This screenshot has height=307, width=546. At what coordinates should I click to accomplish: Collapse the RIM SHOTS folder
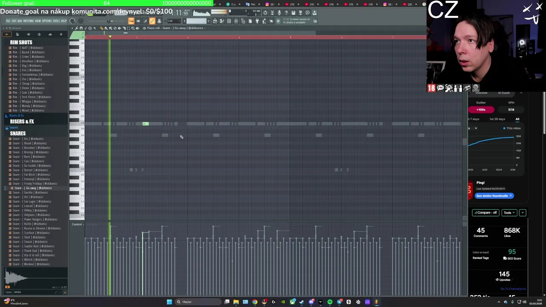coord(21,42)
